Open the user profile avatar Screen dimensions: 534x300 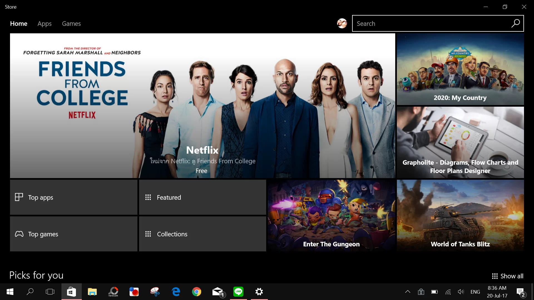342,23
